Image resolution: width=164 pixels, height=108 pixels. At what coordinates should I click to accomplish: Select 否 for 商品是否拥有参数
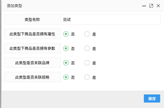click(x=66, y=48)
